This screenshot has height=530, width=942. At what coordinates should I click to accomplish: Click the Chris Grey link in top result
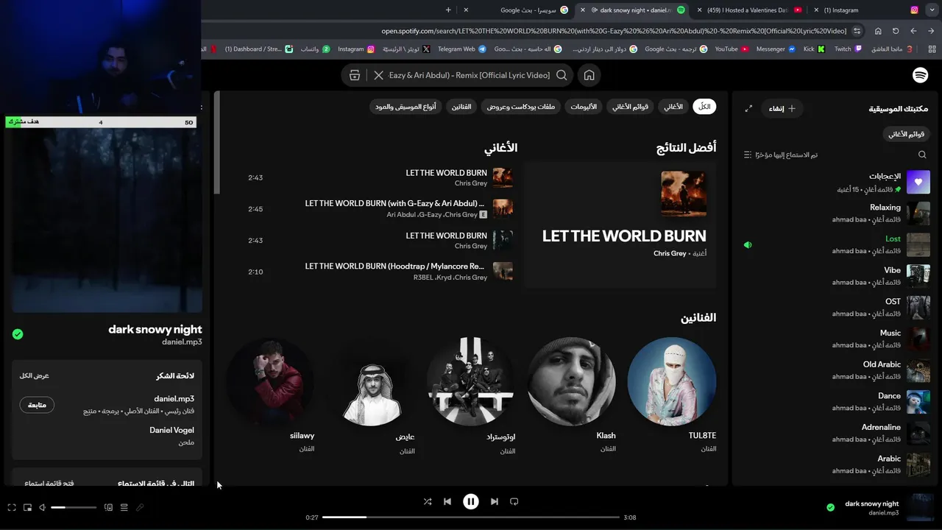670,253
